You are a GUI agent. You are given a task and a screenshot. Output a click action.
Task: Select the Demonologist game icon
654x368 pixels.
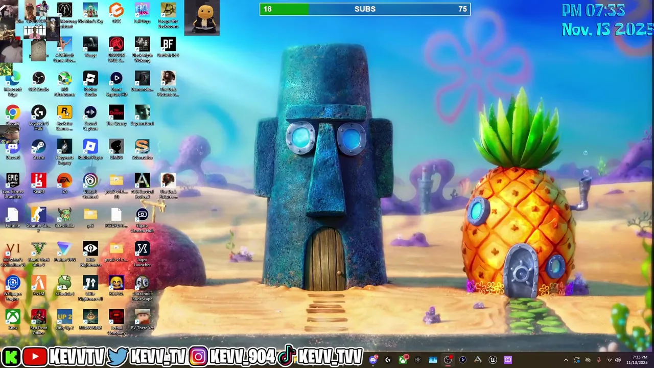[x=142, y=82]
